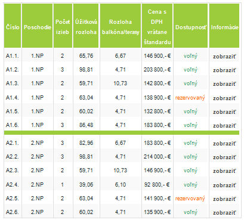Open zobraziť link for apartment A1.1.
Viewport: 244px width, 223px height.
click(x=224, y=57)
